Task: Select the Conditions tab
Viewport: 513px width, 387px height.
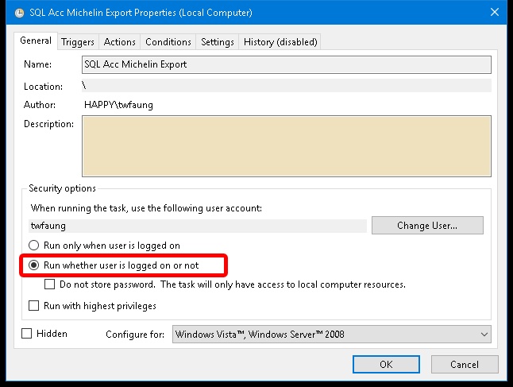Action: coord(168,42)
